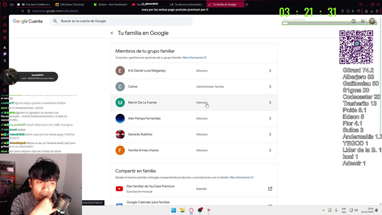Open File Explorer from the taskbar
The width and height of the screenshot is (382, 215).
coord(182,211)
